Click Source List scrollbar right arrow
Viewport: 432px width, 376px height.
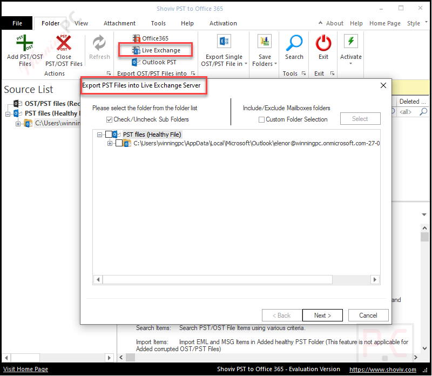(109, 358)
